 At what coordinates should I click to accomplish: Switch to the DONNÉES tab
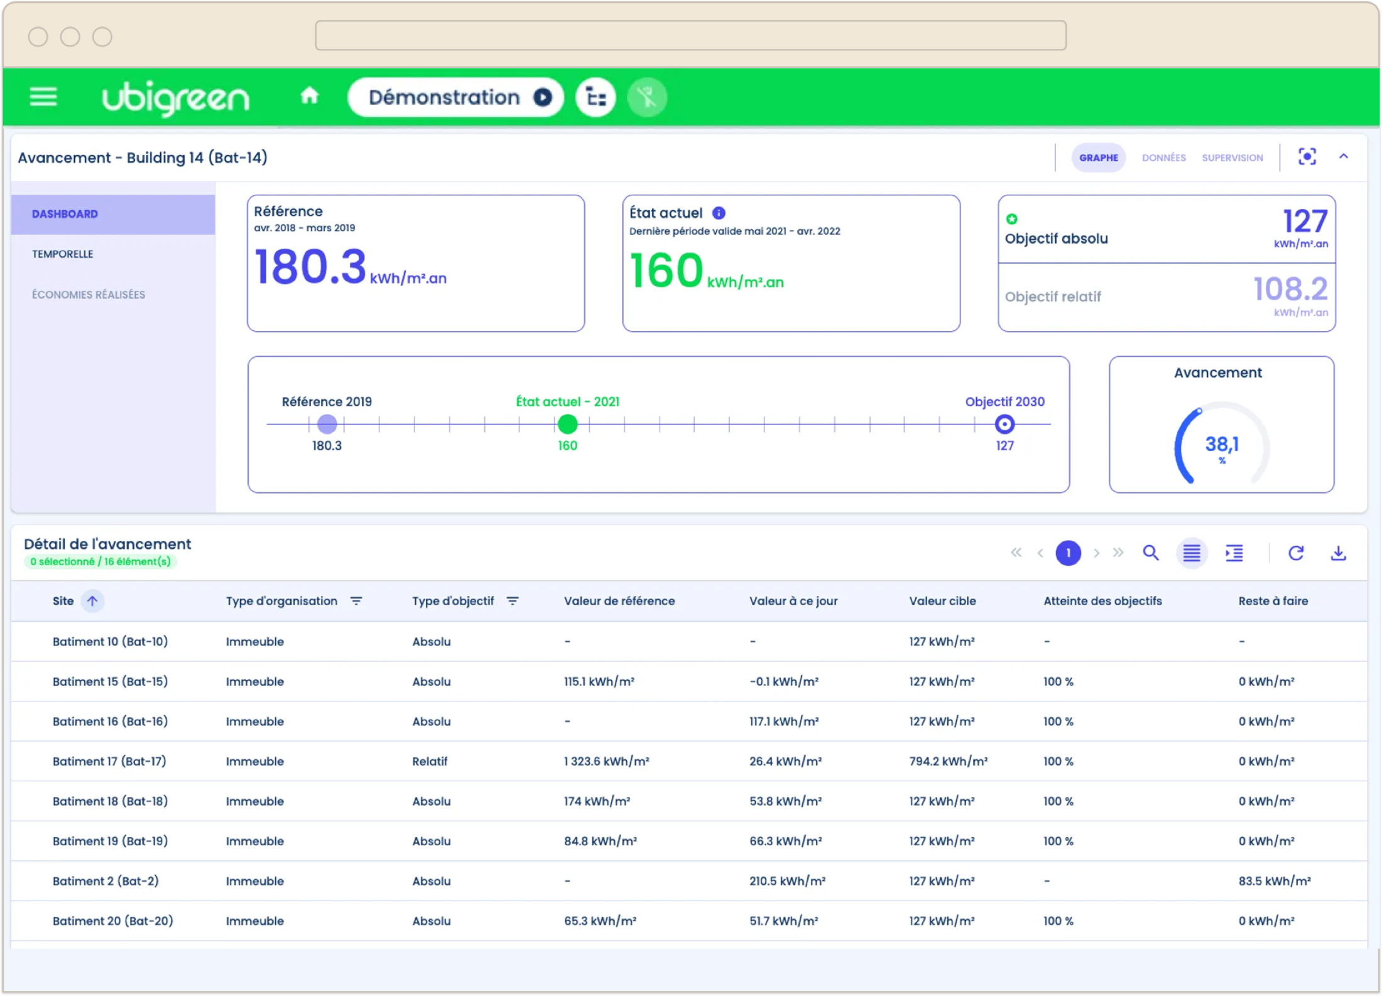[1163, 158]
